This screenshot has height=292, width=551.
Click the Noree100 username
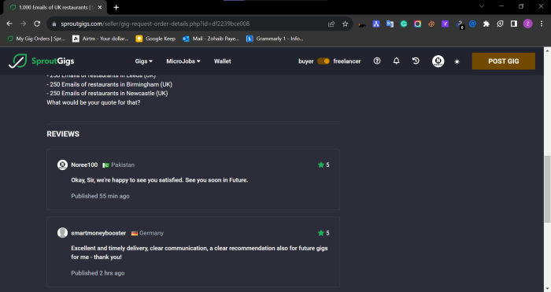pyautogui.click(x=84, y=164)
